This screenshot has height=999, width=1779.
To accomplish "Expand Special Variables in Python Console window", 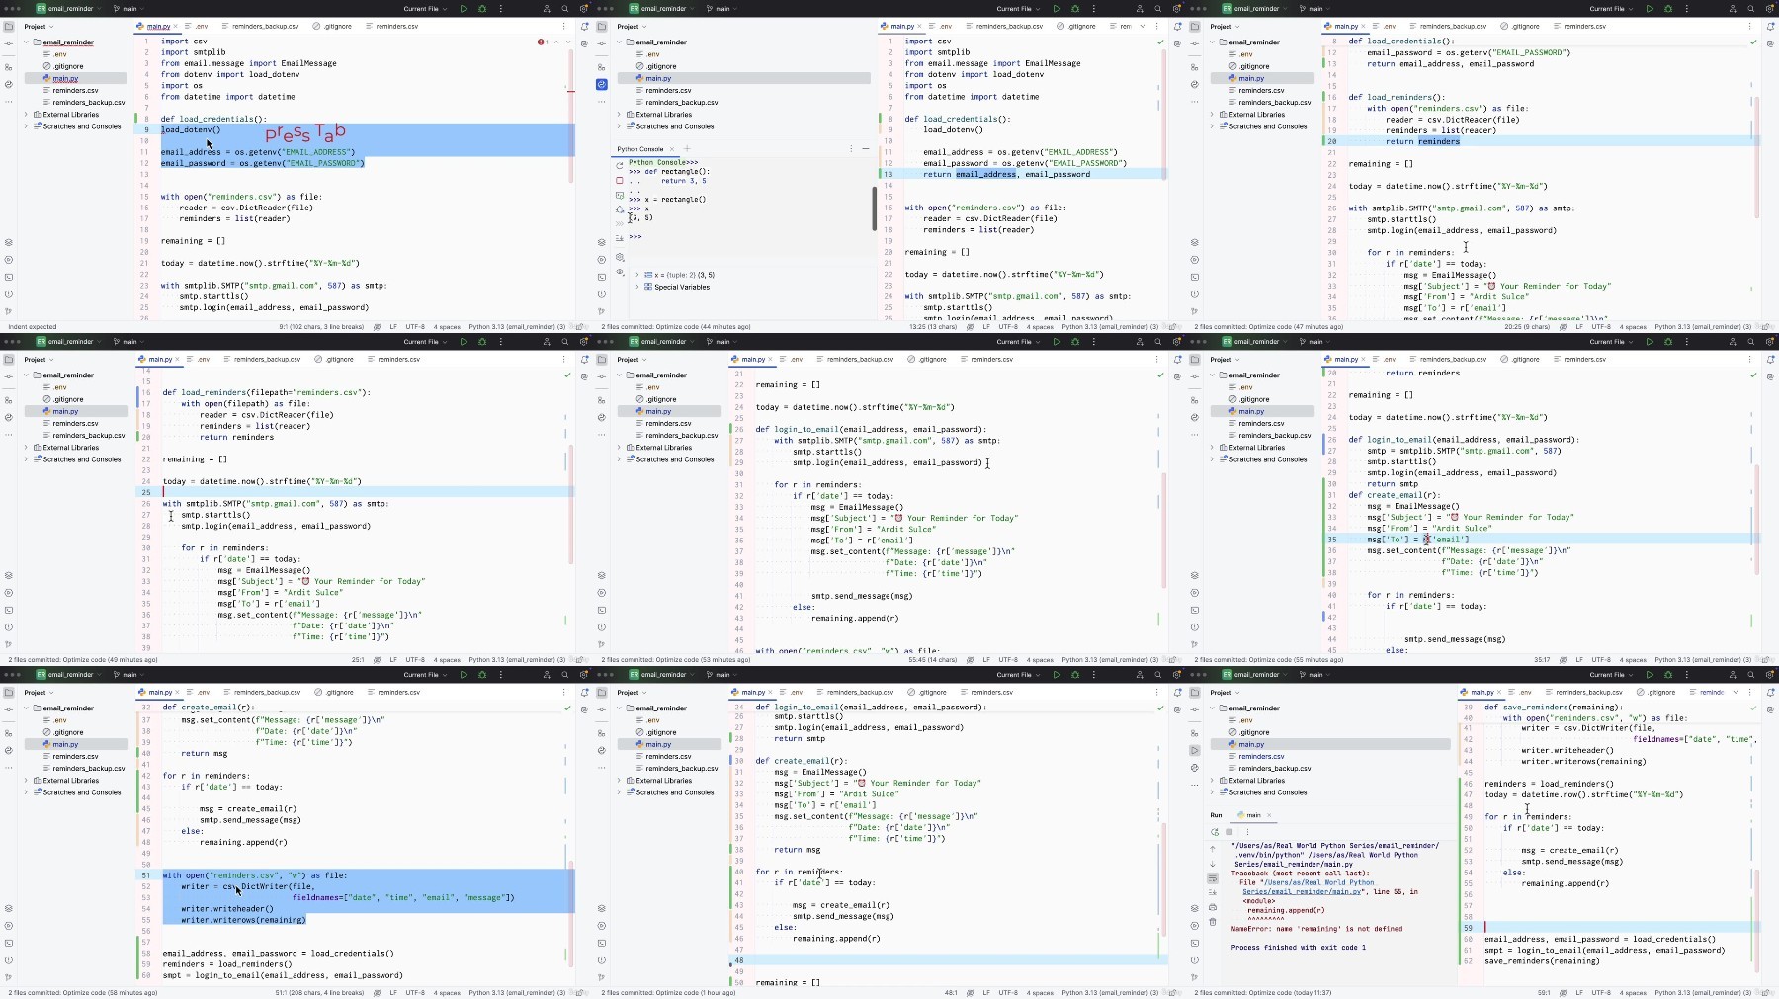I will pyautogui.click(x=637, y=287).
